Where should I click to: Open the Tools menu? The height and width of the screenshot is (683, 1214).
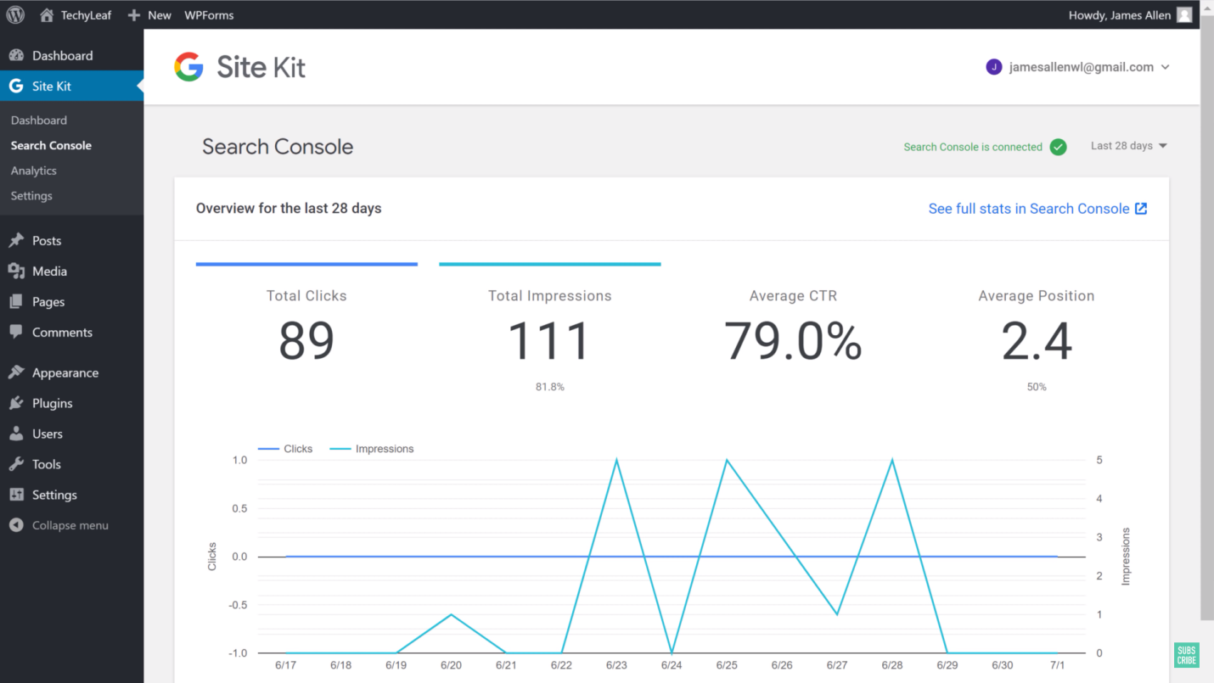pyautogui.click(x=72, y=464)
